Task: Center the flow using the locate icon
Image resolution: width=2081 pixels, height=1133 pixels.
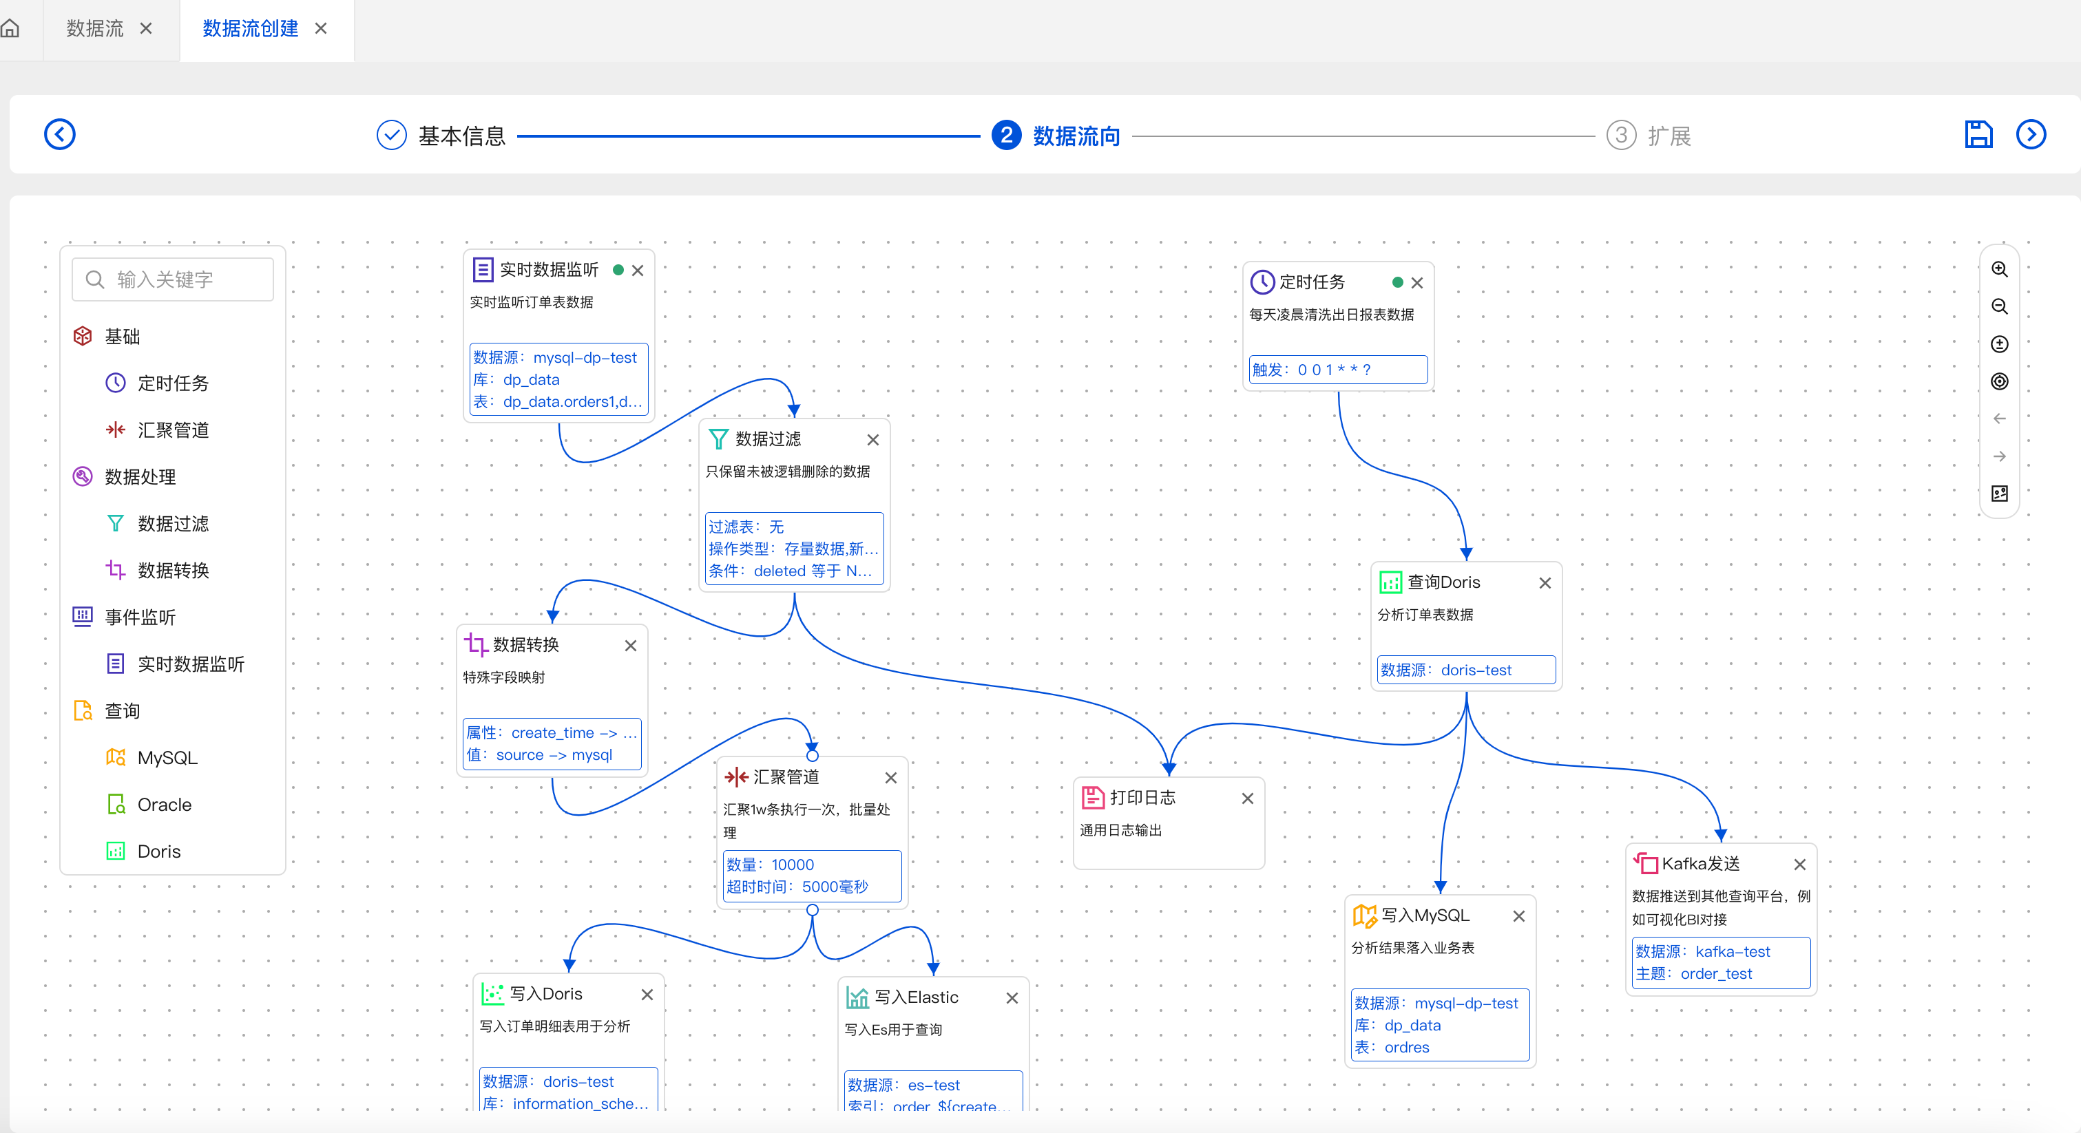Action: (2000, 382)
